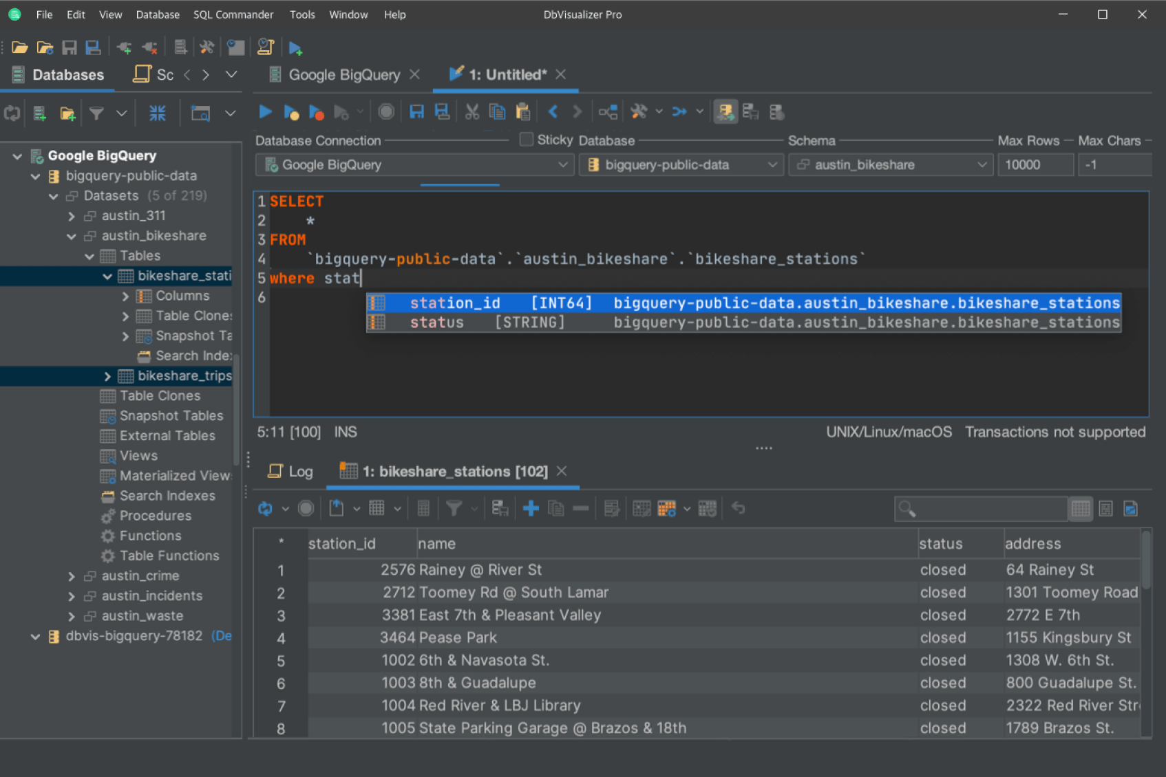The height and width of the screenshot is (777, 1166).
Task: Open the SQL Commander menu
Action: pyautogui.click(x=233, y=14)
